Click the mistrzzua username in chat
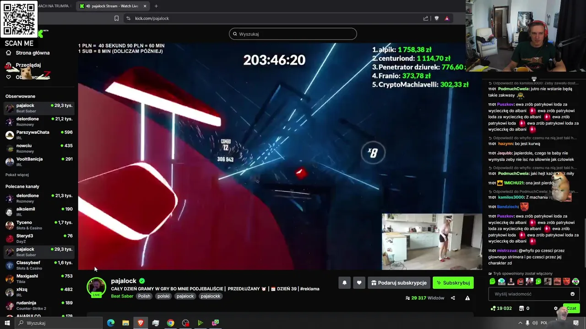Image resolution: width=586 pixels, height=329 pixels. point(507,251)
